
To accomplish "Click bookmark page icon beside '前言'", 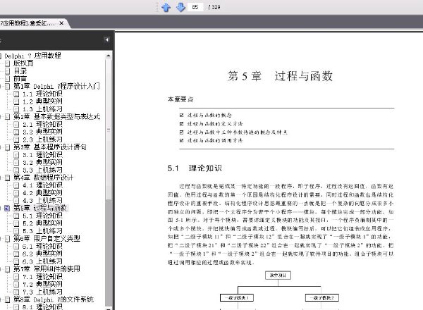I will [x=8, y=79].
